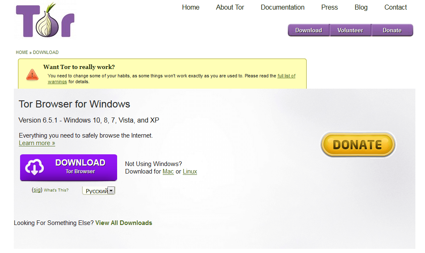The image size is (425, 253).
Task: Click the HOME breadcrumb link
Action: [22, 52]
